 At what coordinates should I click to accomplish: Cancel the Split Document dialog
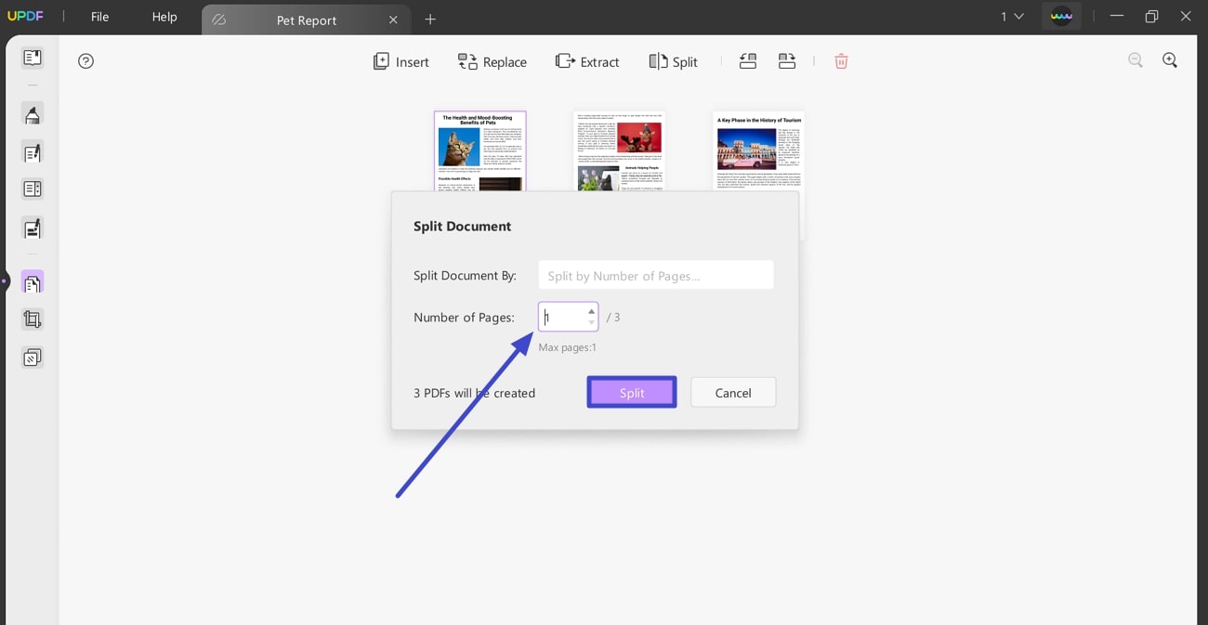tap(732, 392)
